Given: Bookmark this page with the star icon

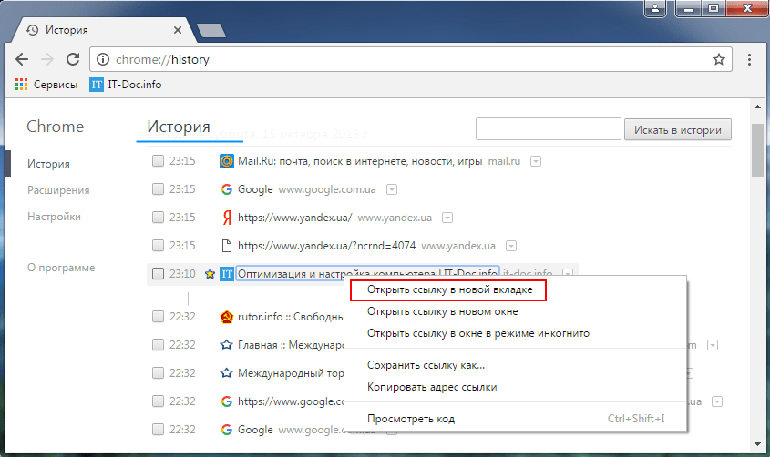Looking at the screenshot, I should click(x=718, y=59).
